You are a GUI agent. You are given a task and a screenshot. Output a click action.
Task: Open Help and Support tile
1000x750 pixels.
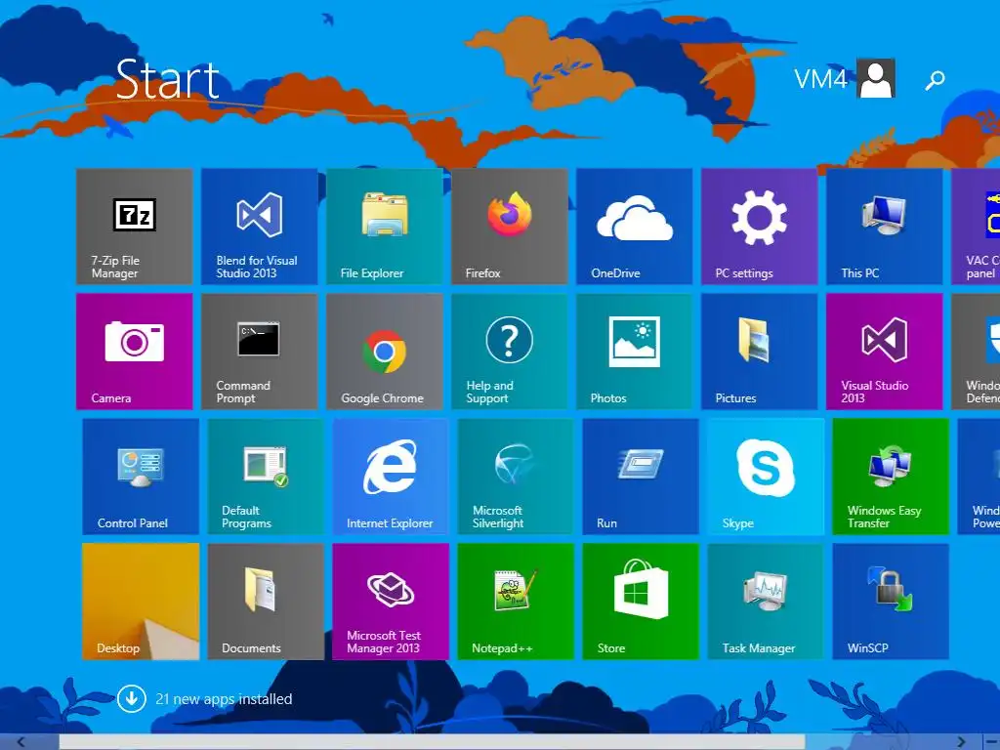click(x=509, y=351)
